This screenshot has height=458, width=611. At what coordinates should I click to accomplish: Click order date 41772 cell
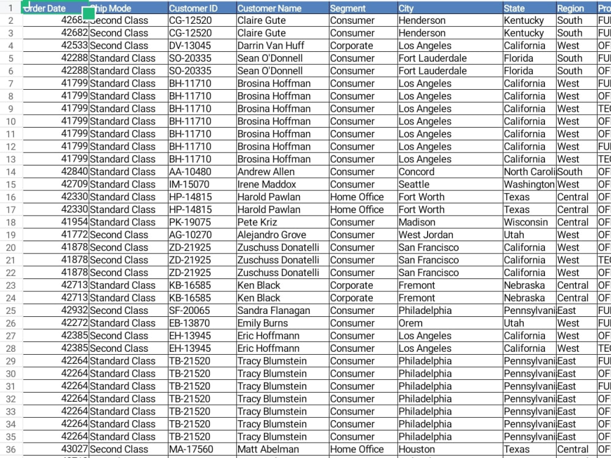pyautogui.click(x=56, y=235)
